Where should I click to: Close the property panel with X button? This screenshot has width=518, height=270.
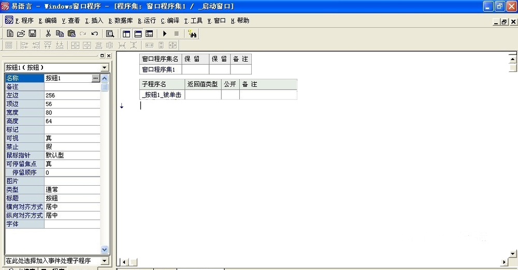[x=109, y=56]
